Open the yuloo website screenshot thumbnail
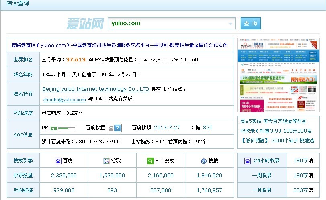The height and width of the screenshot is (200, 326). pyautogui.click(x=278, y=75)
